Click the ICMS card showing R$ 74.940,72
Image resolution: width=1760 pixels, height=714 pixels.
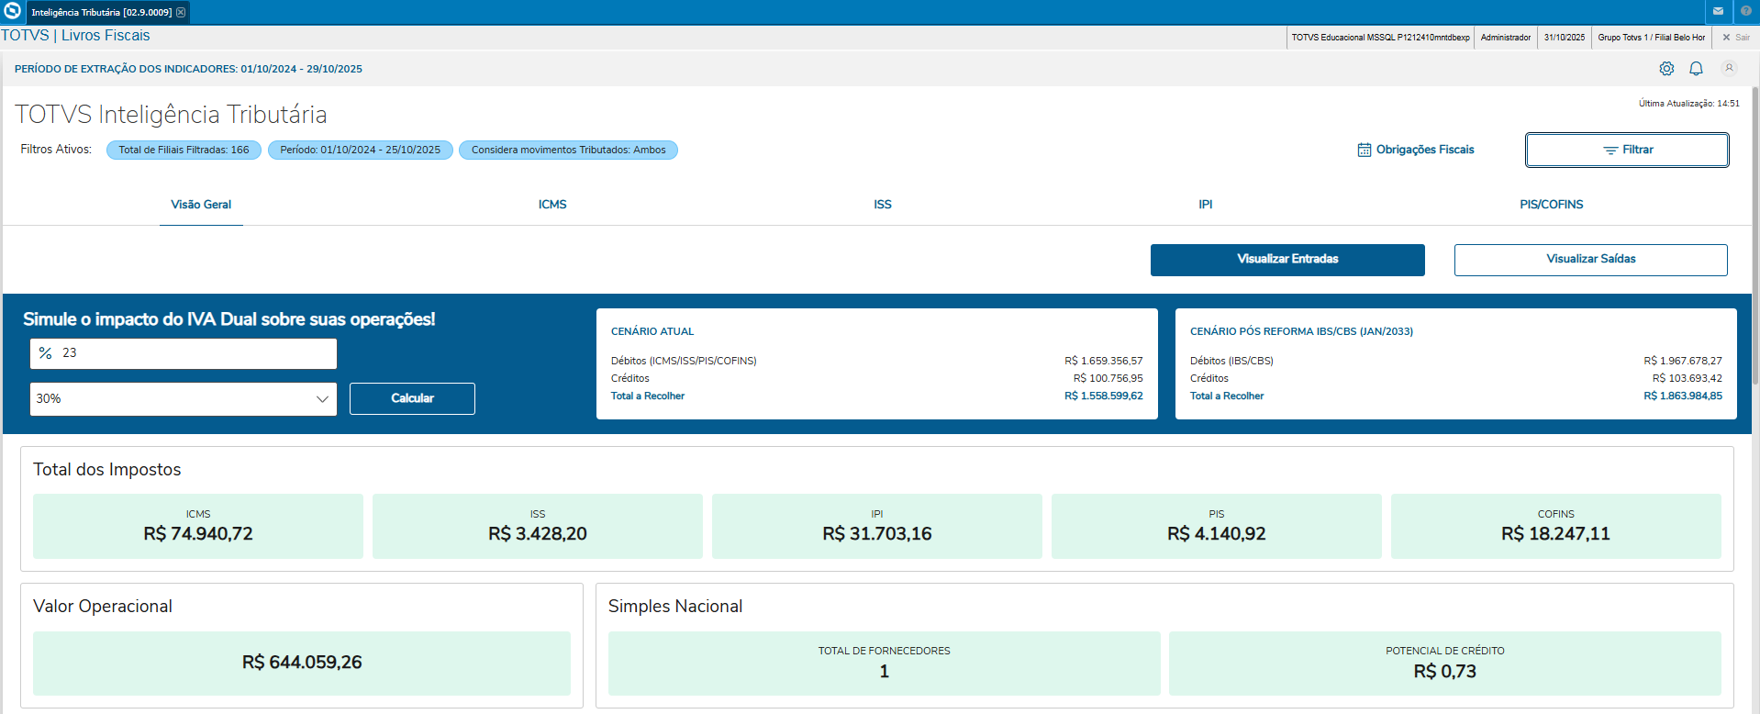point(198,526)
